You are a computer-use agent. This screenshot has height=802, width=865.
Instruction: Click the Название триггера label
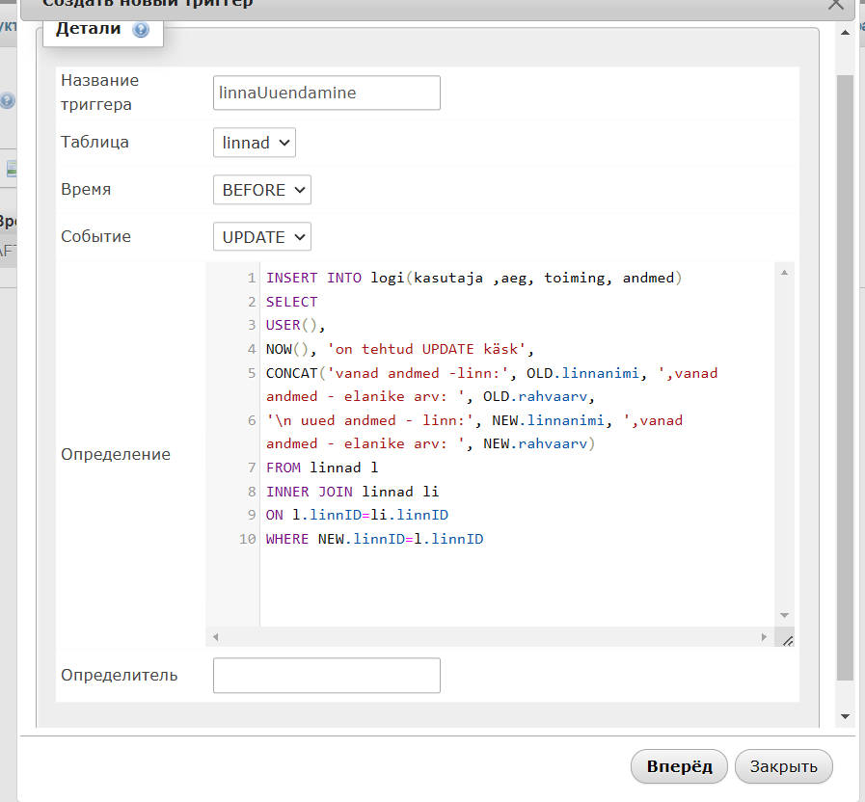[100, 93]
